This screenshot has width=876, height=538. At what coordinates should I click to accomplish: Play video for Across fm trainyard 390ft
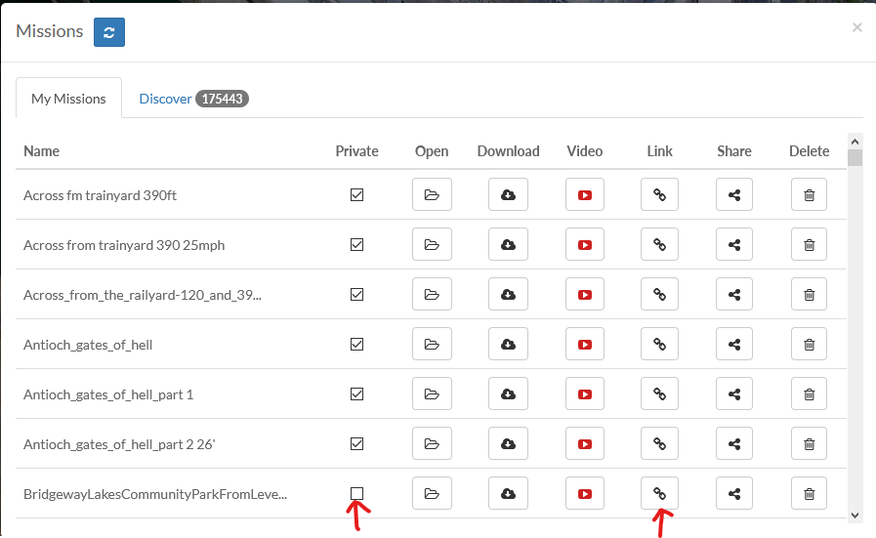584,194
